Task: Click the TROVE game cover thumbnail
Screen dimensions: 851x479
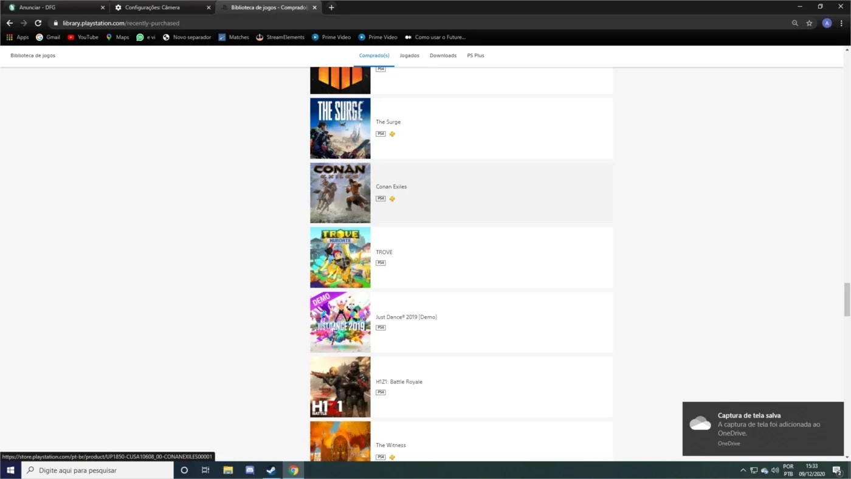Action: (x=340, y=258)
